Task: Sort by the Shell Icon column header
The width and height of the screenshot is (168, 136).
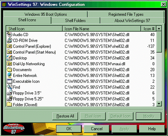Action: click(34, 29)
